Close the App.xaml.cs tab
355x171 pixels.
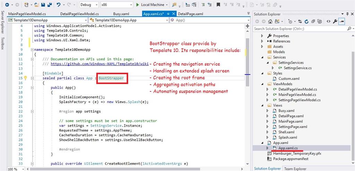(x=174, y=14)
